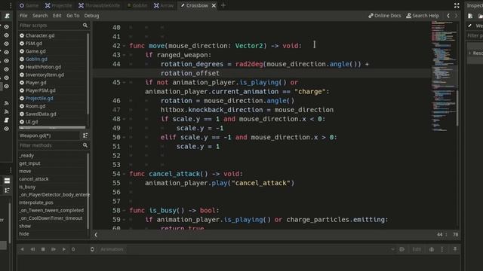483x271 pixels.
Task: Toggle onion skinning in animation panel
Action: (x=432, y=249)
